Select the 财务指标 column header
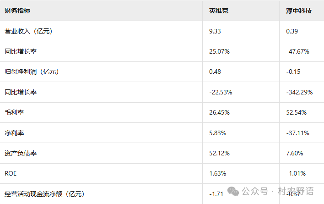Image resolution: width=324 pixels, height=204 pixels. point(17,11)
